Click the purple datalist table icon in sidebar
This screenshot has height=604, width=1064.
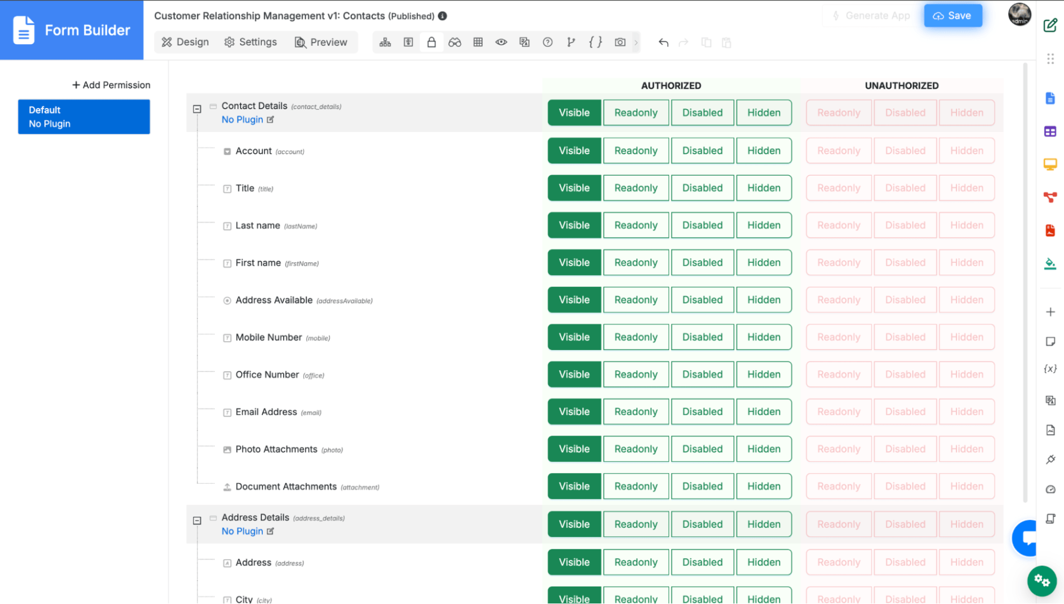click(x=1050, y=131)
